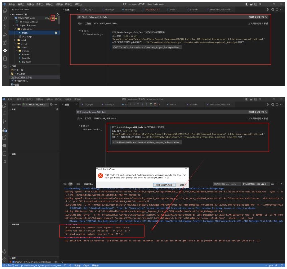Image resolution: width=287 pixels, height=269 pixels.
Task: Toggle the sidebar layout in the top title bar
Action: pyautogui.click(x=247, y=4)
